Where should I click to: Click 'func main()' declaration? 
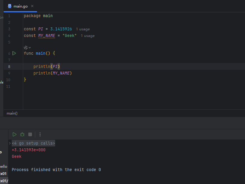[37, 53]
